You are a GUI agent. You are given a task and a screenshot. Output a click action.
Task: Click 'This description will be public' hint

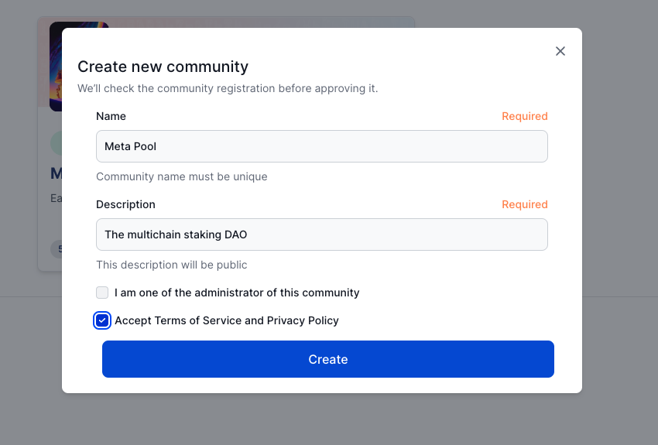tap(172, 265)
